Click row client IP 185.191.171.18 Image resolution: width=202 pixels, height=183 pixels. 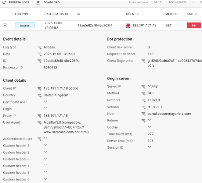[x=144, y=25]
